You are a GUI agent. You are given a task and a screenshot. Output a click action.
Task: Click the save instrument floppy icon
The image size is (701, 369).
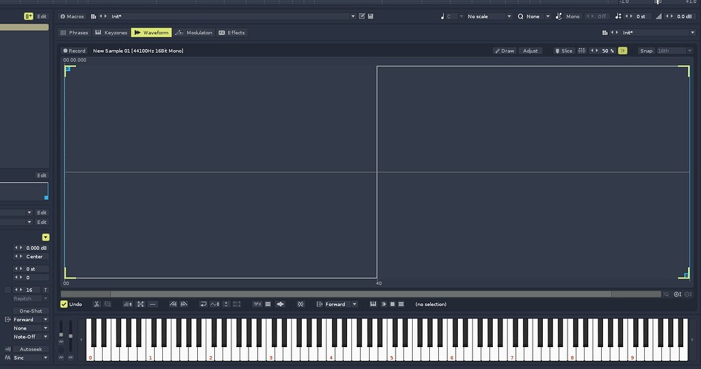tap(370, 16)
